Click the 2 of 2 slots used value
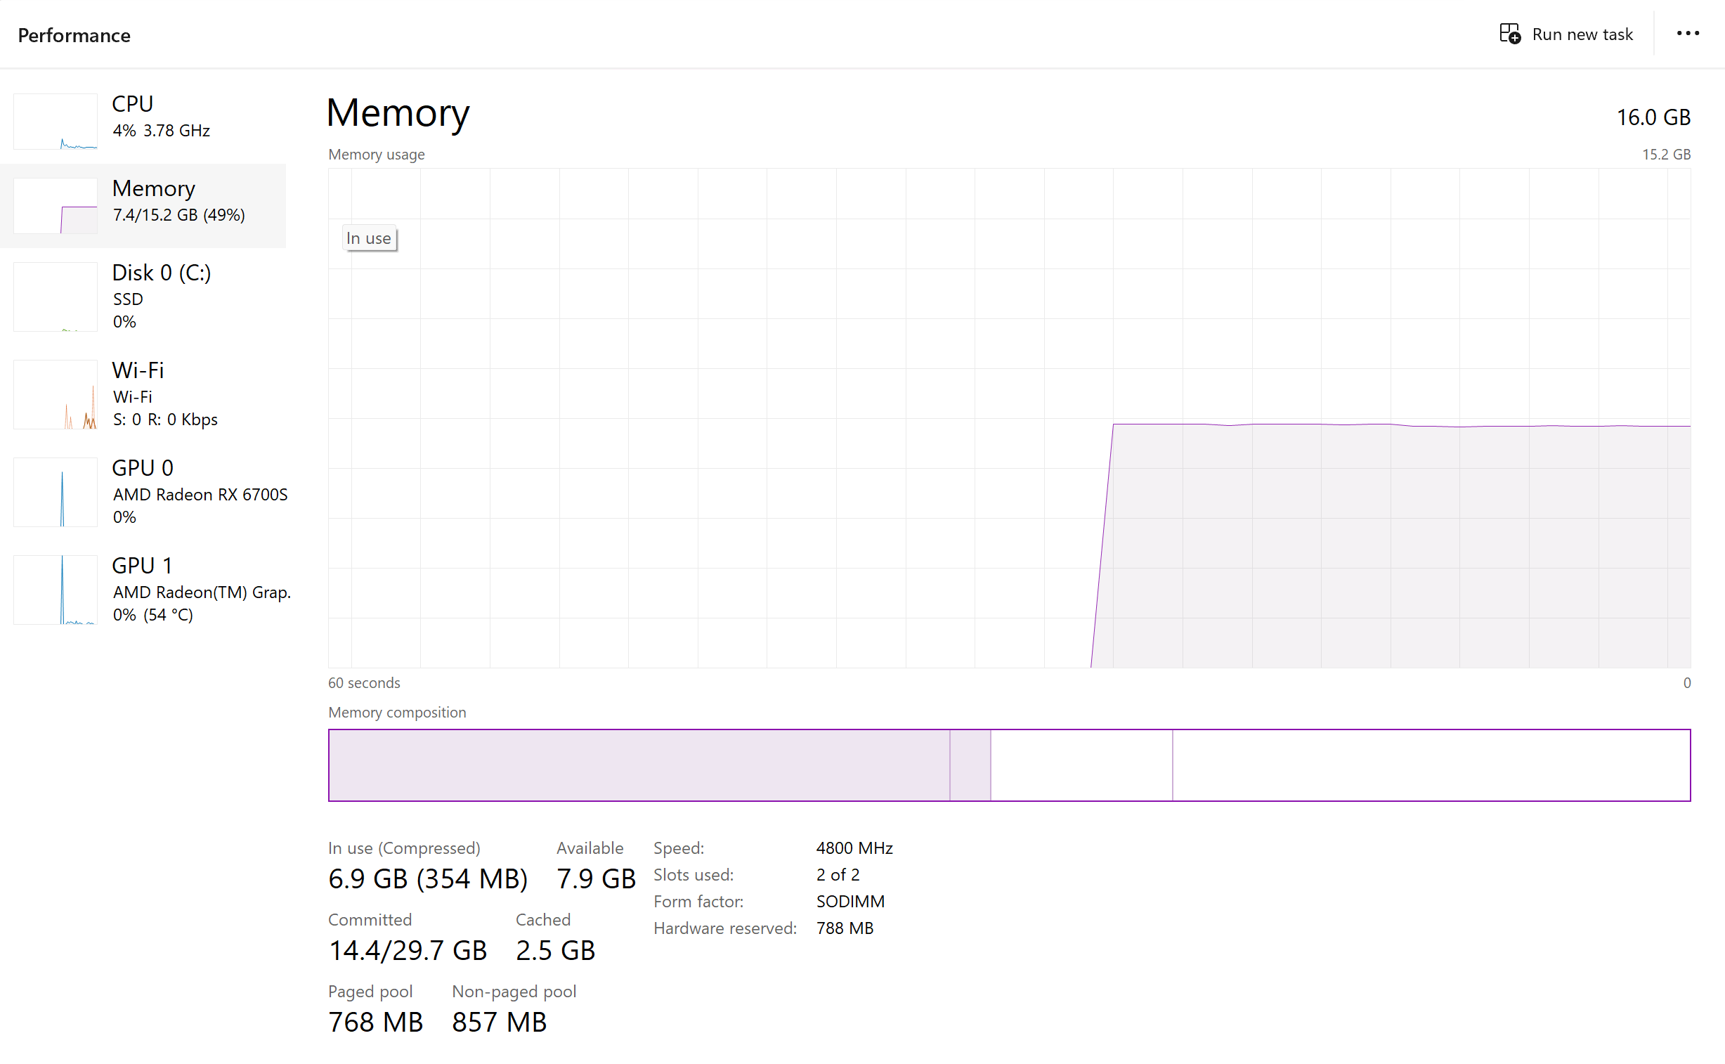The image size is (1725, 1064). point(838,876)
